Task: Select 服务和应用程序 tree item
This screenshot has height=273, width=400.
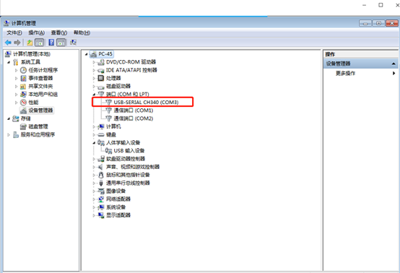Action: pyautogui.click(x=38, y=135)
